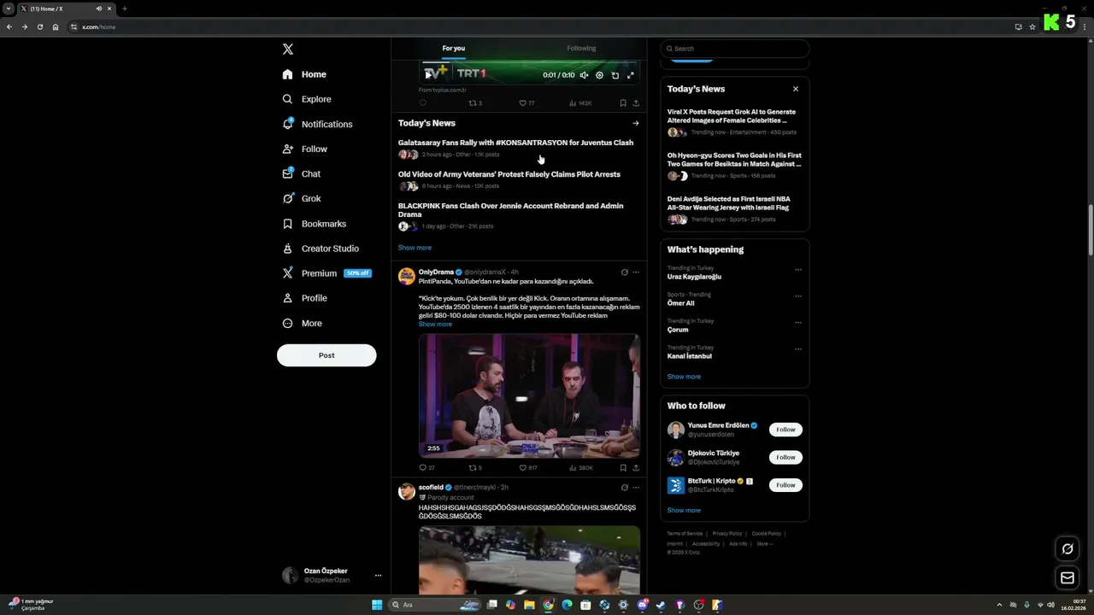Open Bookmarks in the sidebar
1094x615 pixels.
(314, 224)
